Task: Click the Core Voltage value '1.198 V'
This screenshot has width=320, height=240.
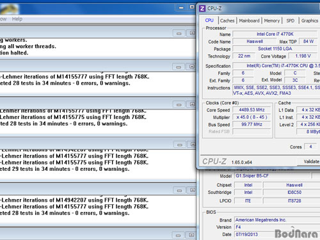Action: (x=303, y=56)
